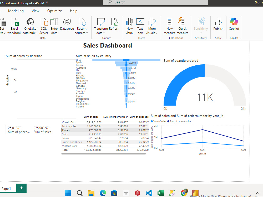Click the Sign in link
Image resolution: width=263 pixels, height=197 pixels.
click(259, 2)
